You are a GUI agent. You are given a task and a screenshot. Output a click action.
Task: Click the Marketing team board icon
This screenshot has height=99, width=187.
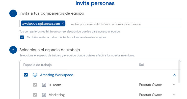44,95
